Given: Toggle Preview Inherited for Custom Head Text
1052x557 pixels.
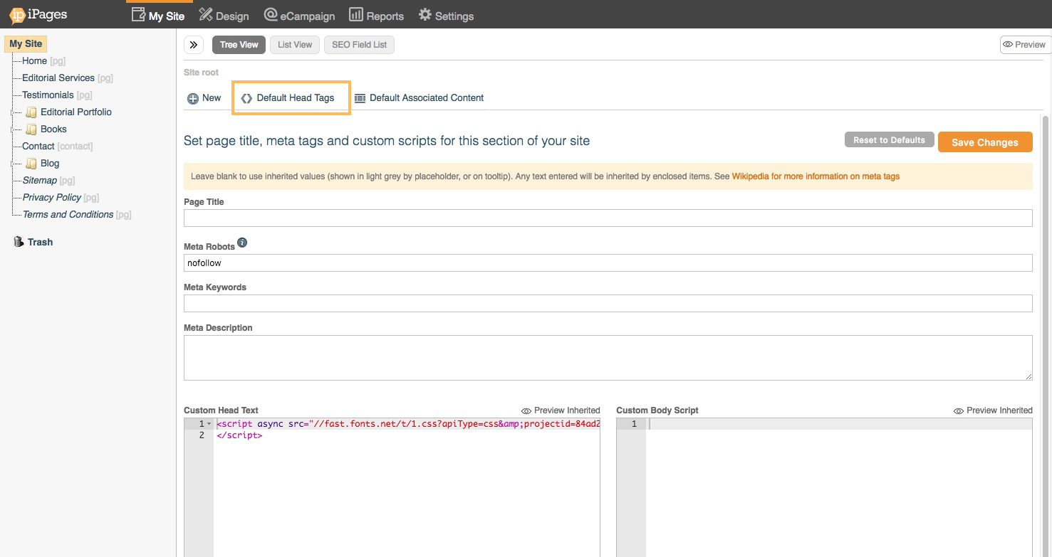Looking at the screenshot, I should [561, 410].
